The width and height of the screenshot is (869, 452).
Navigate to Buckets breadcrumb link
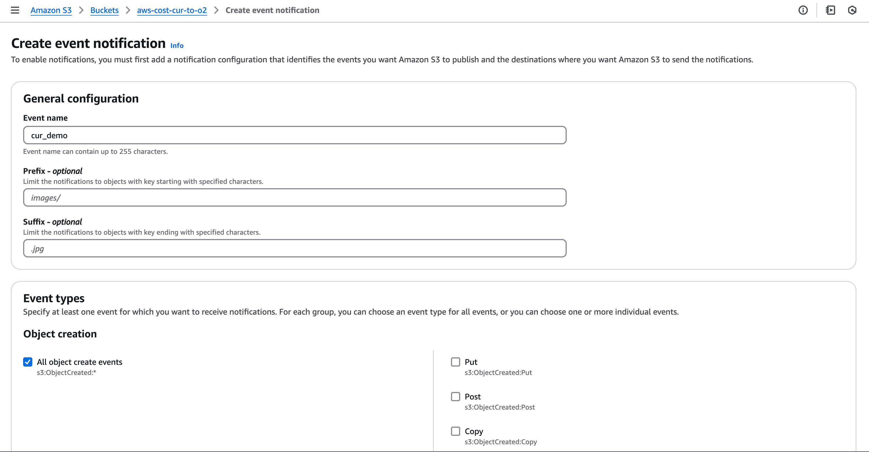click(104, 10)
